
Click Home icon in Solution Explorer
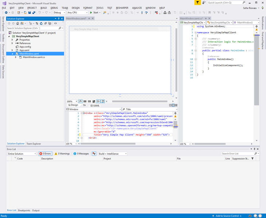[x=17, y=23]
